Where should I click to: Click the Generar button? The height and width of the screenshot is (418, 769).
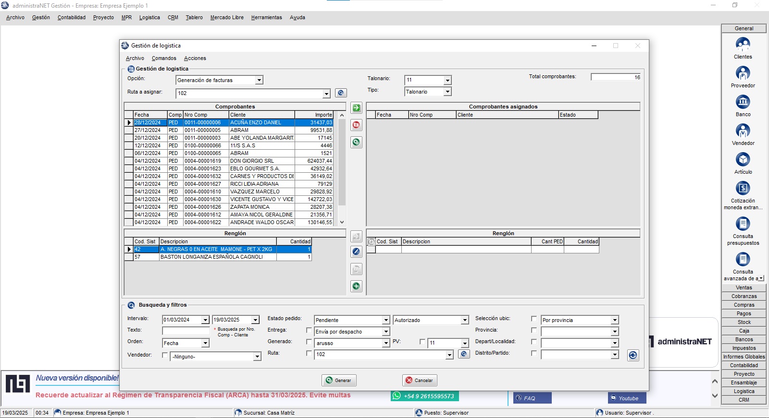click(x=339, y=380)
